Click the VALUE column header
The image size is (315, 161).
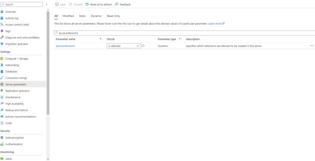[x=111, y=39]
